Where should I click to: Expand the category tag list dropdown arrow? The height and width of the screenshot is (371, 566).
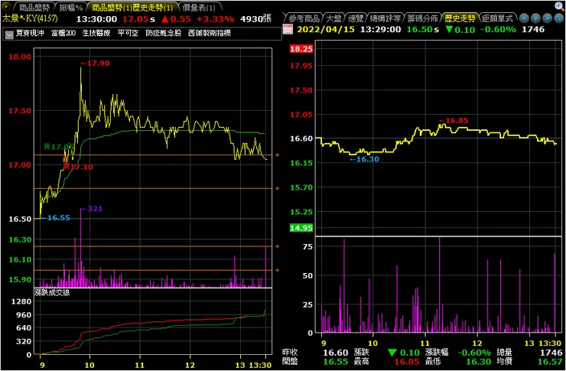[9, 34]
